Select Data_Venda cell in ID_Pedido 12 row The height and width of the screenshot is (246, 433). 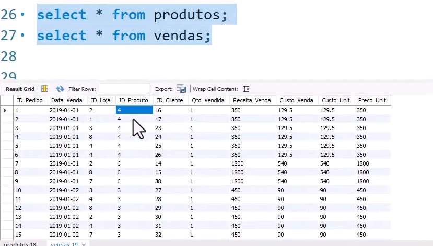tap(67, 208)
